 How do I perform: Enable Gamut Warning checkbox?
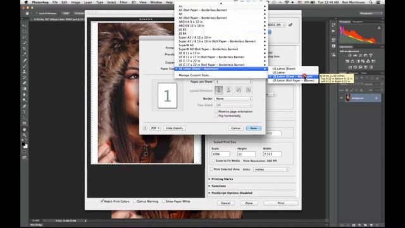(x=135, y=201)
